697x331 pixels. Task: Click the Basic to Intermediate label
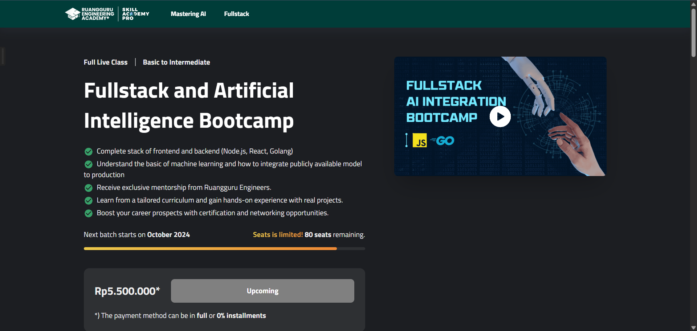176,62
